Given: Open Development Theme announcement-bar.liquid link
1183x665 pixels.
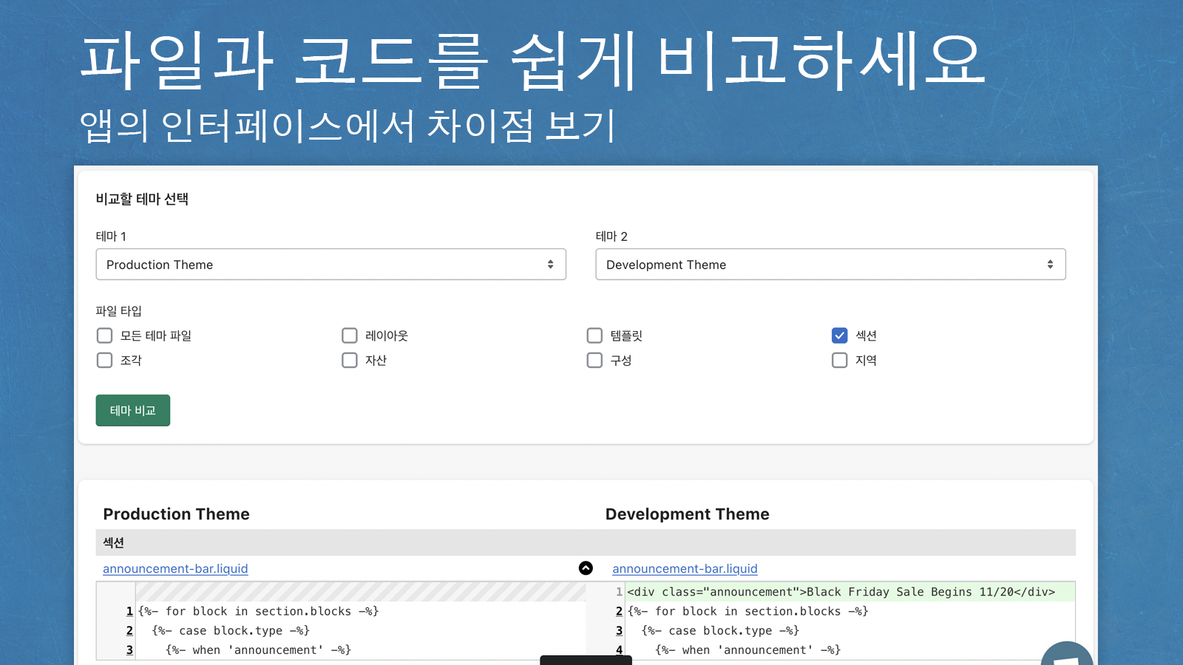Looking at the screenshot, I should [x=685, y=569].
